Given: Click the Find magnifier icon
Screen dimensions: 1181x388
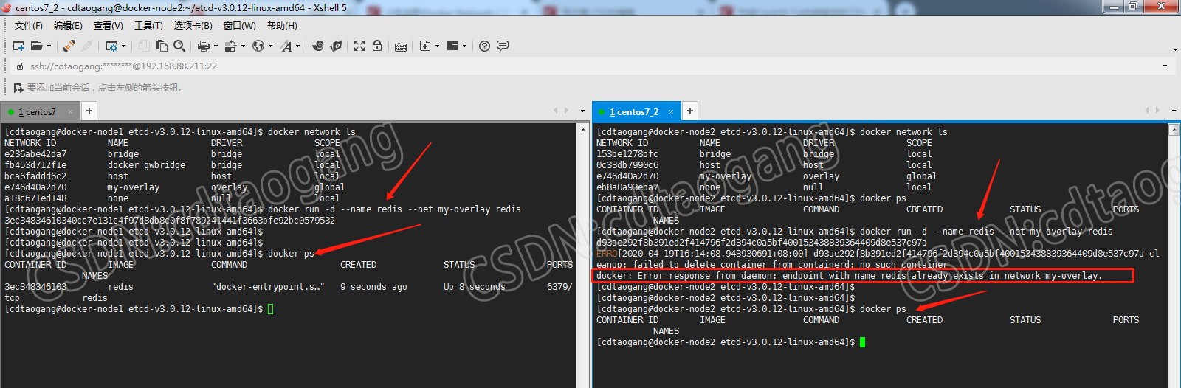Looking at the screenshot, I should [x=179, y=46].
